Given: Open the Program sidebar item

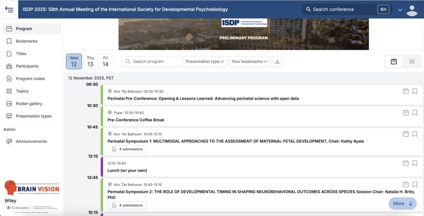Looking at the screenshot, I should (x=32, y=29).
